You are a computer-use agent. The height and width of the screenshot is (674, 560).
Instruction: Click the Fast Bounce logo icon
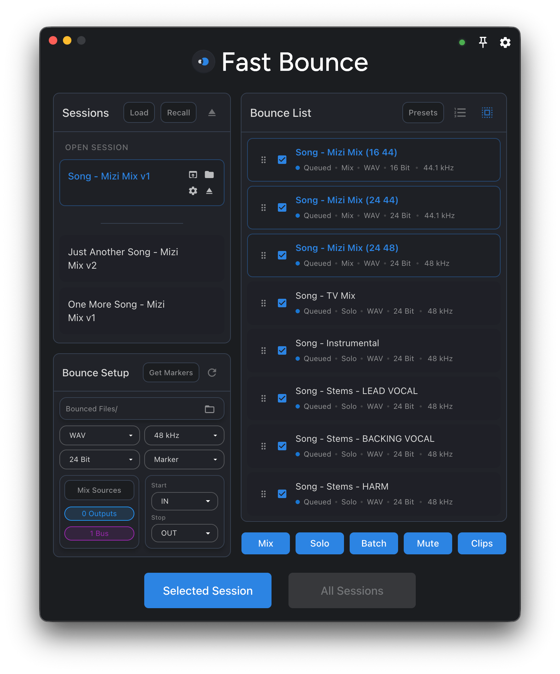(203, 62)
